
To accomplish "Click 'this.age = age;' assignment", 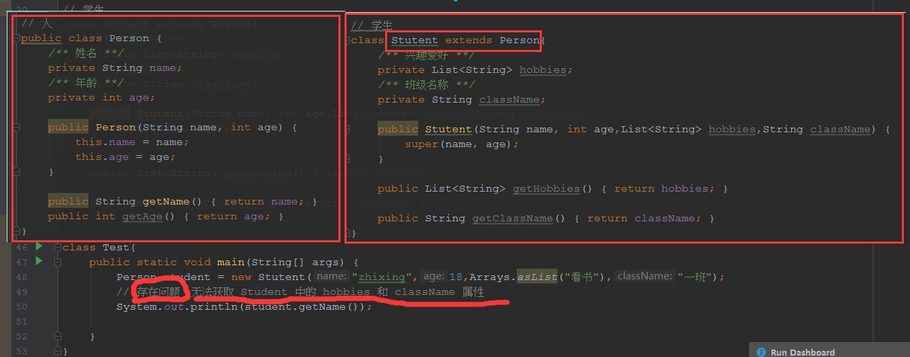I will pyautogui.click(x=126, y=157).
